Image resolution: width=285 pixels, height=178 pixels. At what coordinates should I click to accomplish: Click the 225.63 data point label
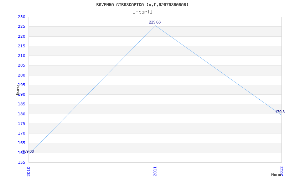(x=155, y=22)
